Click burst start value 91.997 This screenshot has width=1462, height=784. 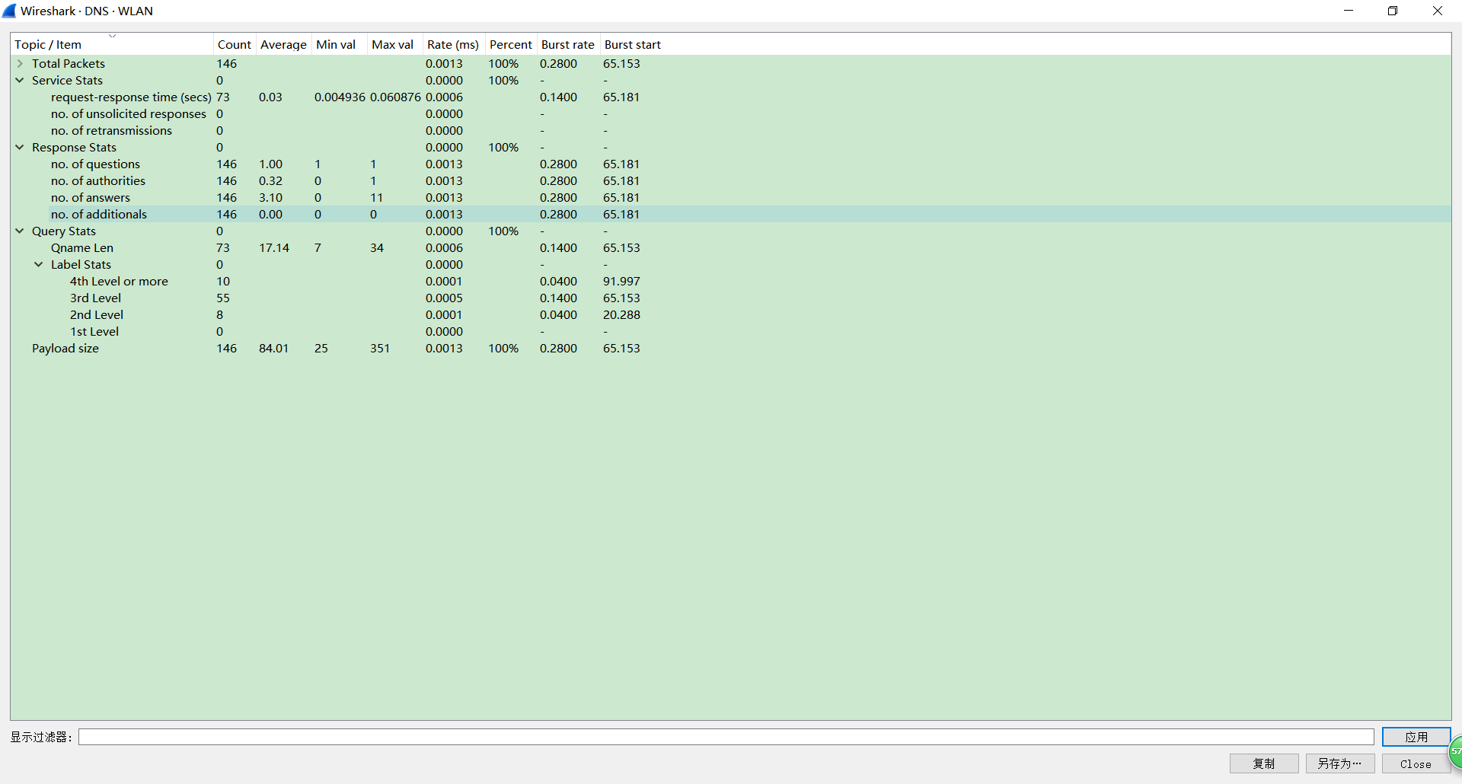(621, 282)
